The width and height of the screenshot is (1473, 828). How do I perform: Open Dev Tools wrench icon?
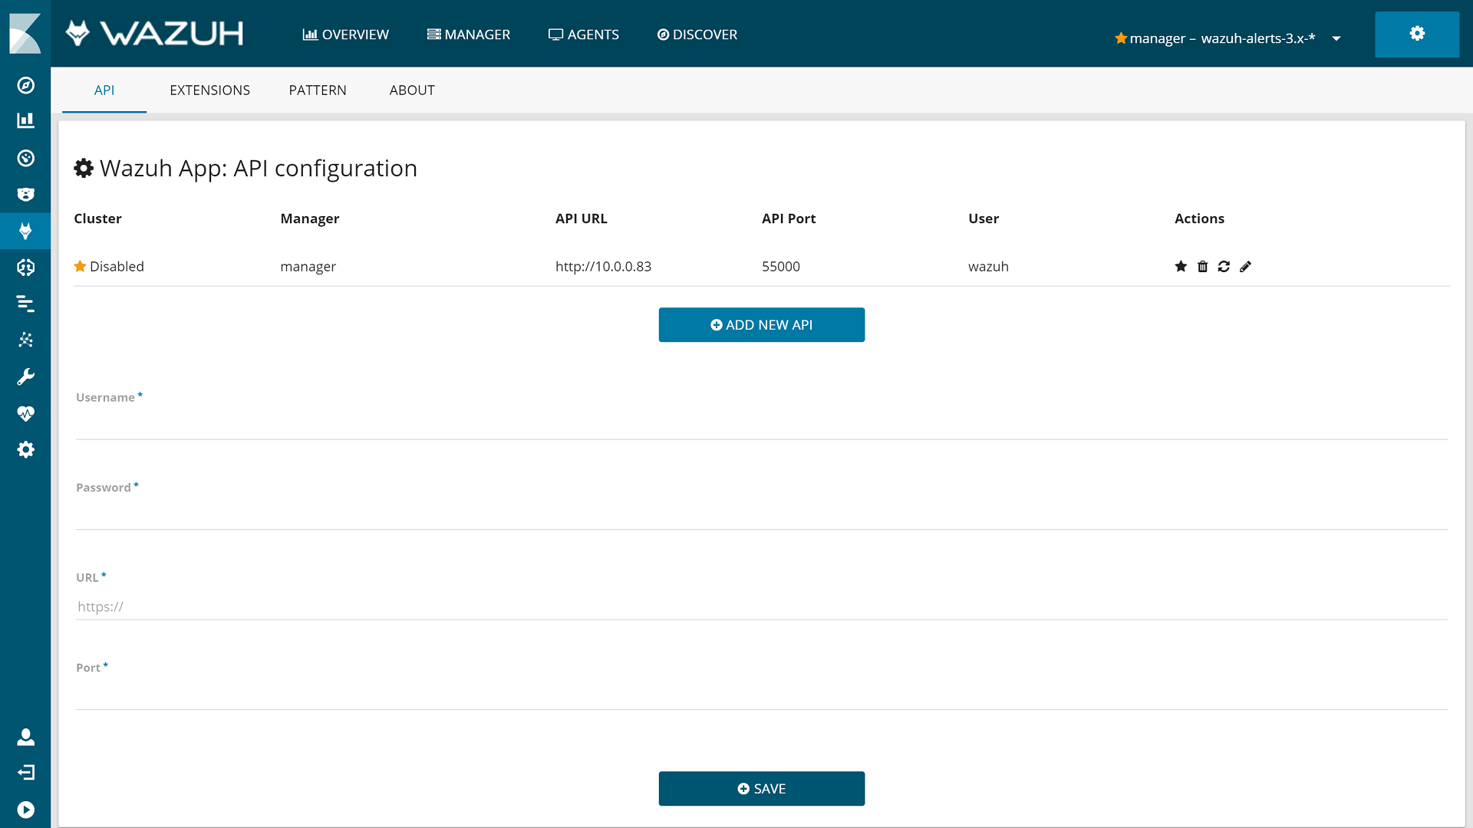click(25, 376)
